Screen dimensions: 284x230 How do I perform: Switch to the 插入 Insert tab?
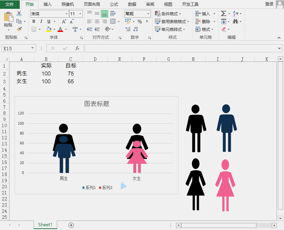point(48,4)
